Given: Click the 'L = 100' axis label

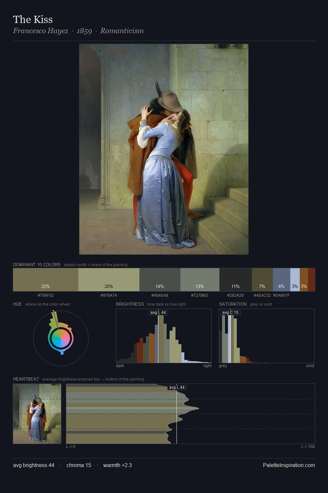Looking at the screenshot, I should coord(308,447).
